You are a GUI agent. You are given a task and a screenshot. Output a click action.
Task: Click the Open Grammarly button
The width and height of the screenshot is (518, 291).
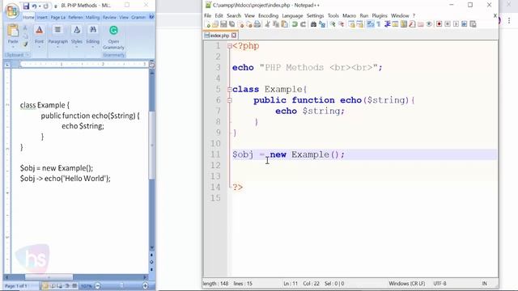[113, 38]
